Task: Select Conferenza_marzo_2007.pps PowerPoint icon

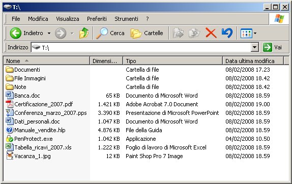Action: (10, 113)
